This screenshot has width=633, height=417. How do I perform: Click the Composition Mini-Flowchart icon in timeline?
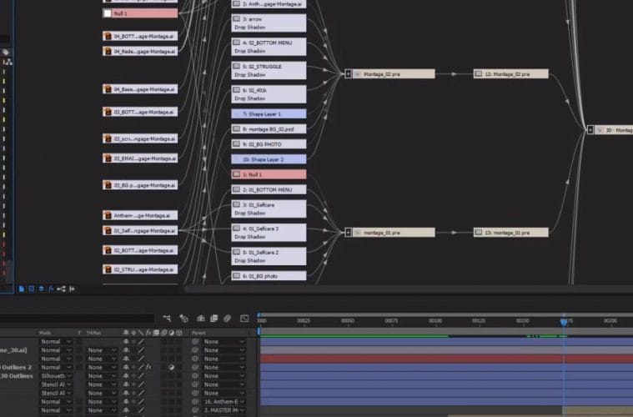[x=166, y=318]
